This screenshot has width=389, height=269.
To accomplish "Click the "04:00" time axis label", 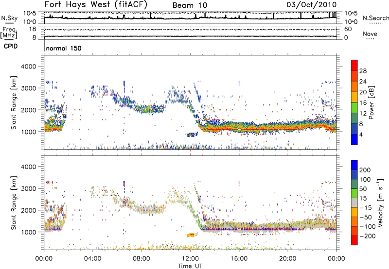I will tap(93, 259).
